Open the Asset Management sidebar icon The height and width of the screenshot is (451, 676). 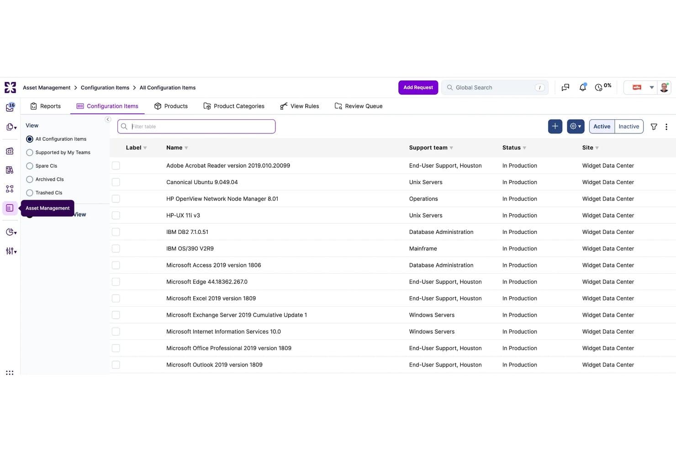click(10, 208)
